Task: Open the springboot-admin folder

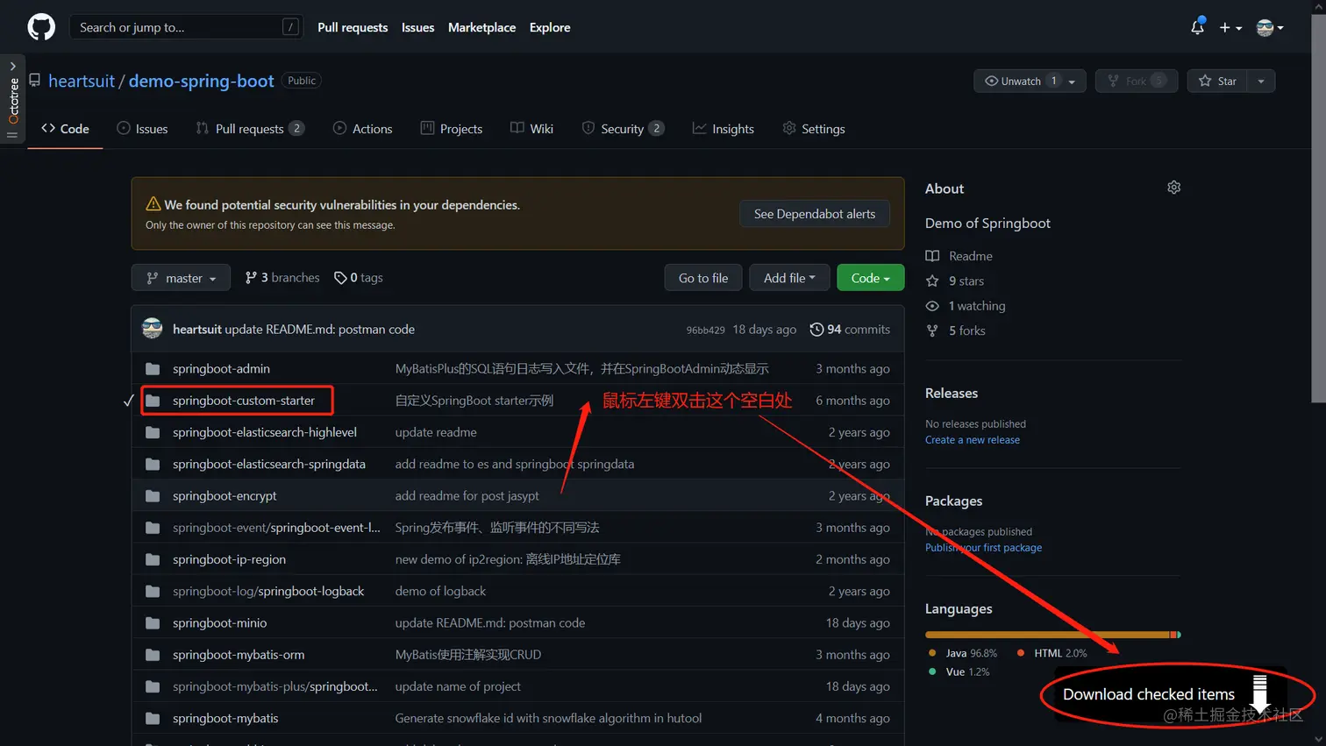Action: (x=221, y=369)
